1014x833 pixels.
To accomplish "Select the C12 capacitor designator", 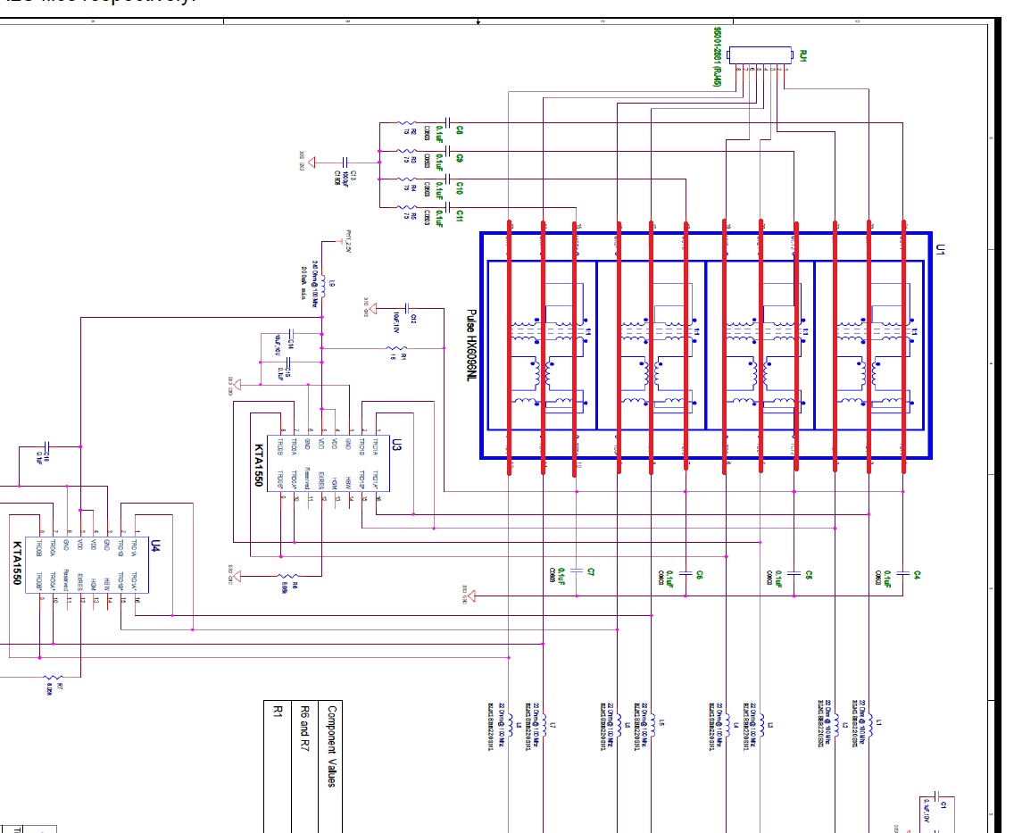I will [414, 319].
